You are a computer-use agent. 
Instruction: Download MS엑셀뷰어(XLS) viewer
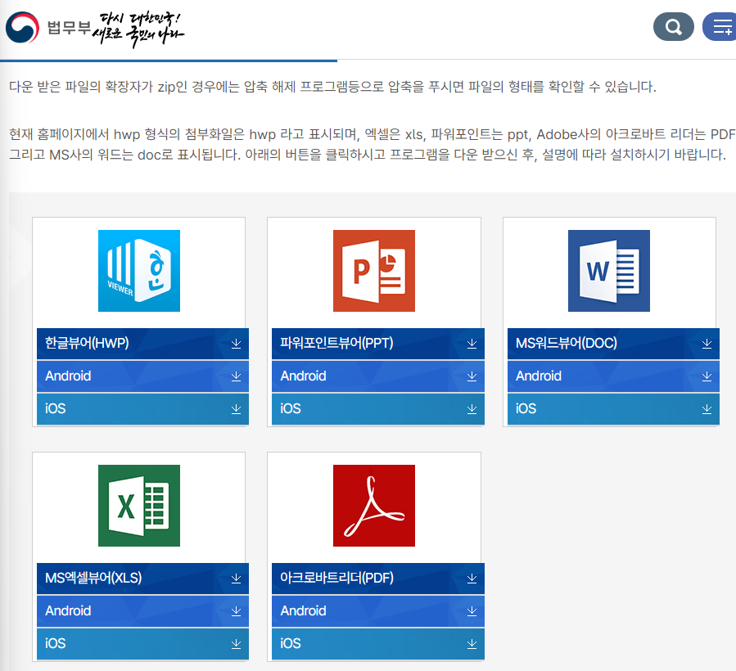(142, 579)
